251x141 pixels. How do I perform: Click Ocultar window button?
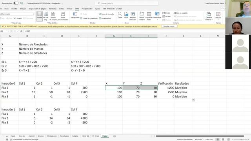click(x=166, y=16)
